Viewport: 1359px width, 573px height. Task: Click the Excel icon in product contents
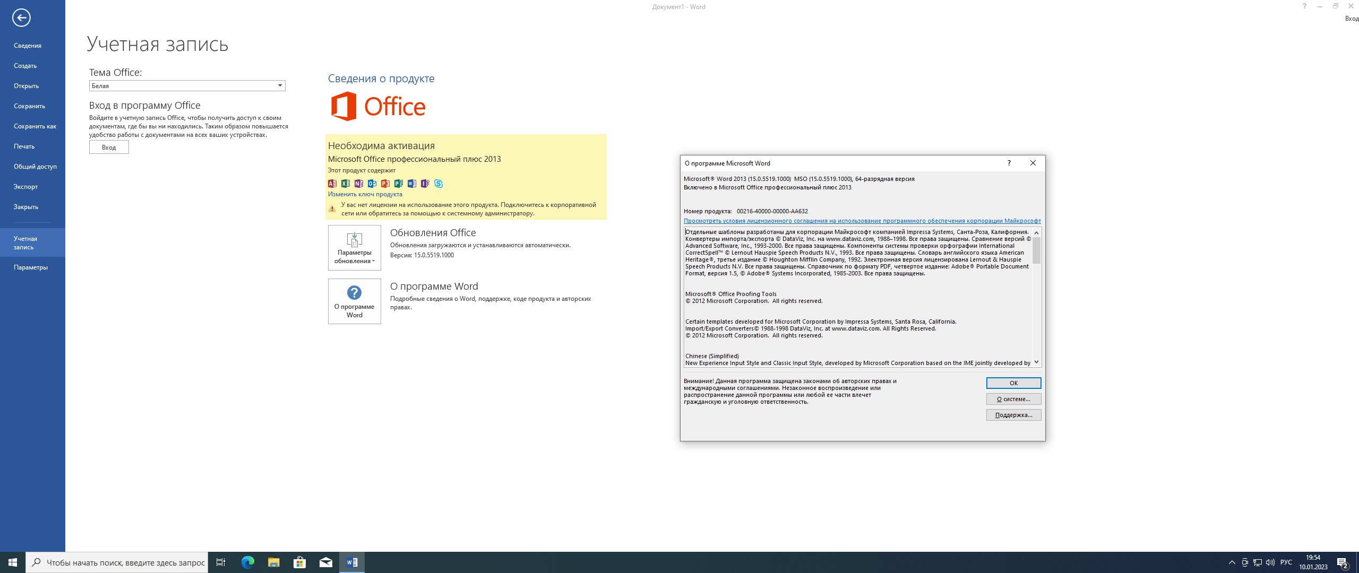(x=346, y=184)
